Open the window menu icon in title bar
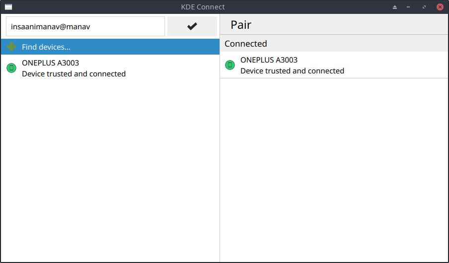This screenshot has height=263, width=449. 8,7
